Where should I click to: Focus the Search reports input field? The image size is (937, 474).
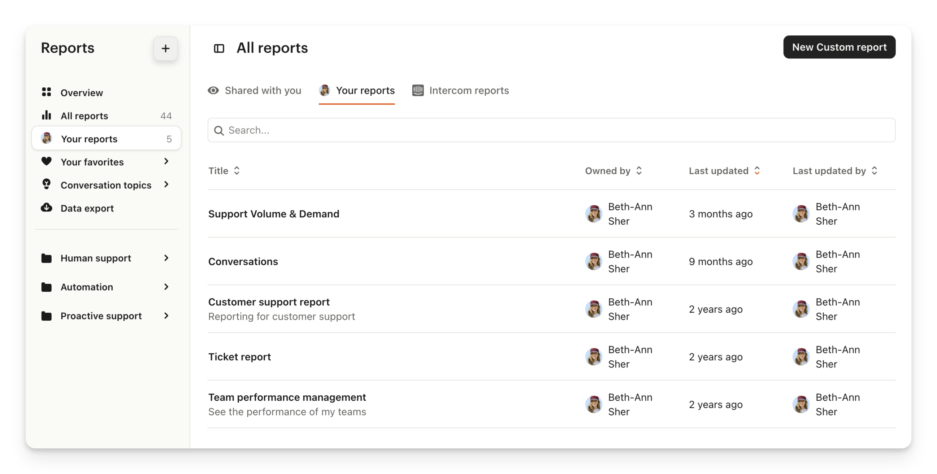[x=551, y=130]
